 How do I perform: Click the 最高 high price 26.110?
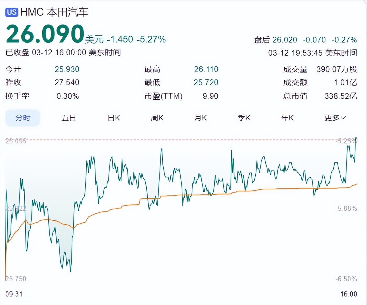tap(206, 69)
